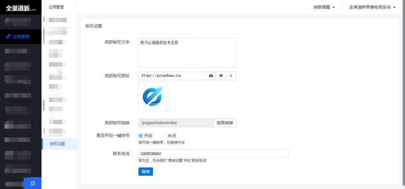This screenshot has height=189, width=405.
Task: Click the /pages/index/index link path field
Action: [x=176, y=123]
